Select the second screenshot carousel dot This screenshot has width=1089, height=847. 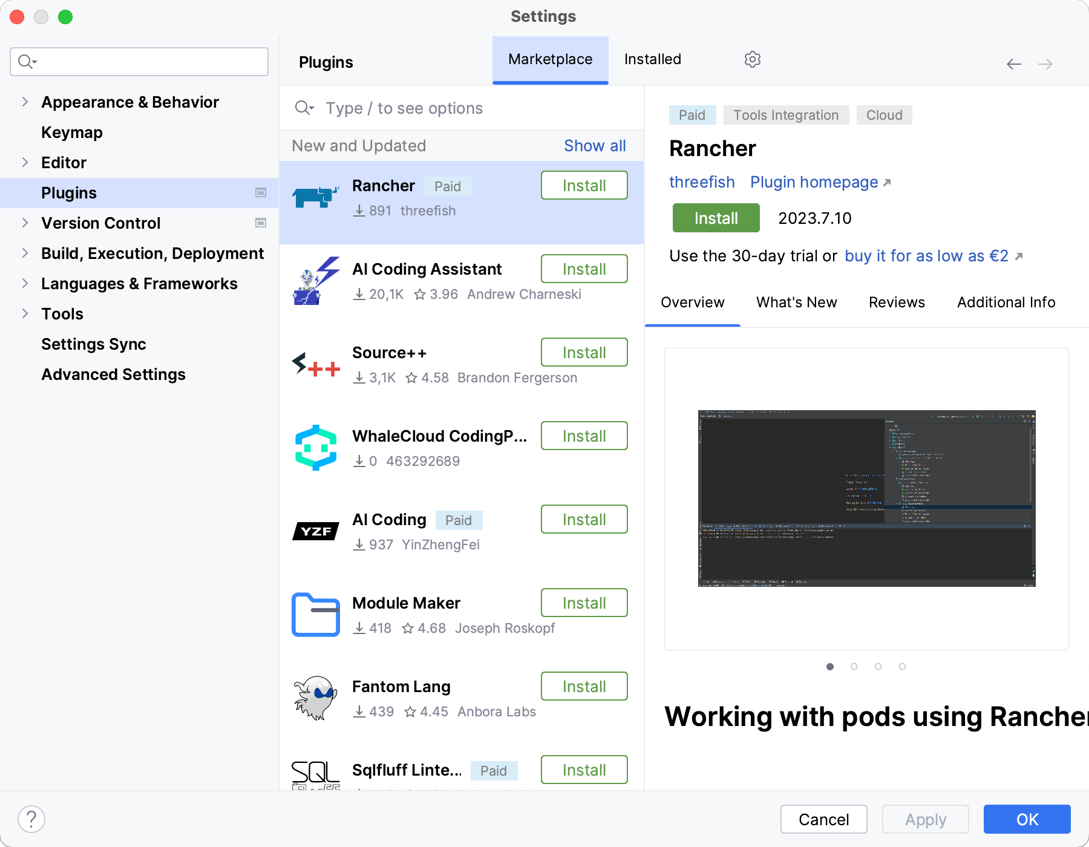[854, 666]
